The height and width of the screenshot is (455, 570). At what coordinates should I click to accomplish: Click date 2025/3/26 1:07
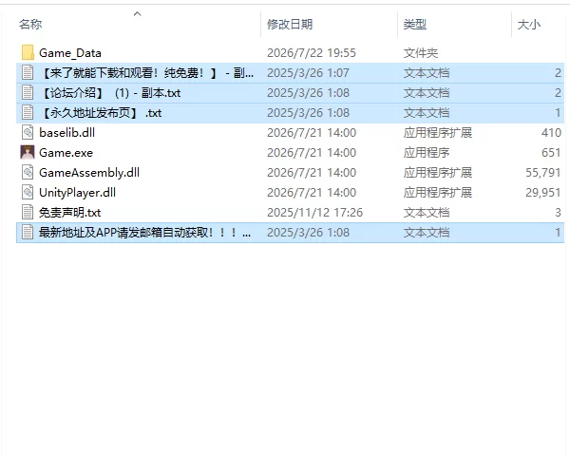(308, 73)
